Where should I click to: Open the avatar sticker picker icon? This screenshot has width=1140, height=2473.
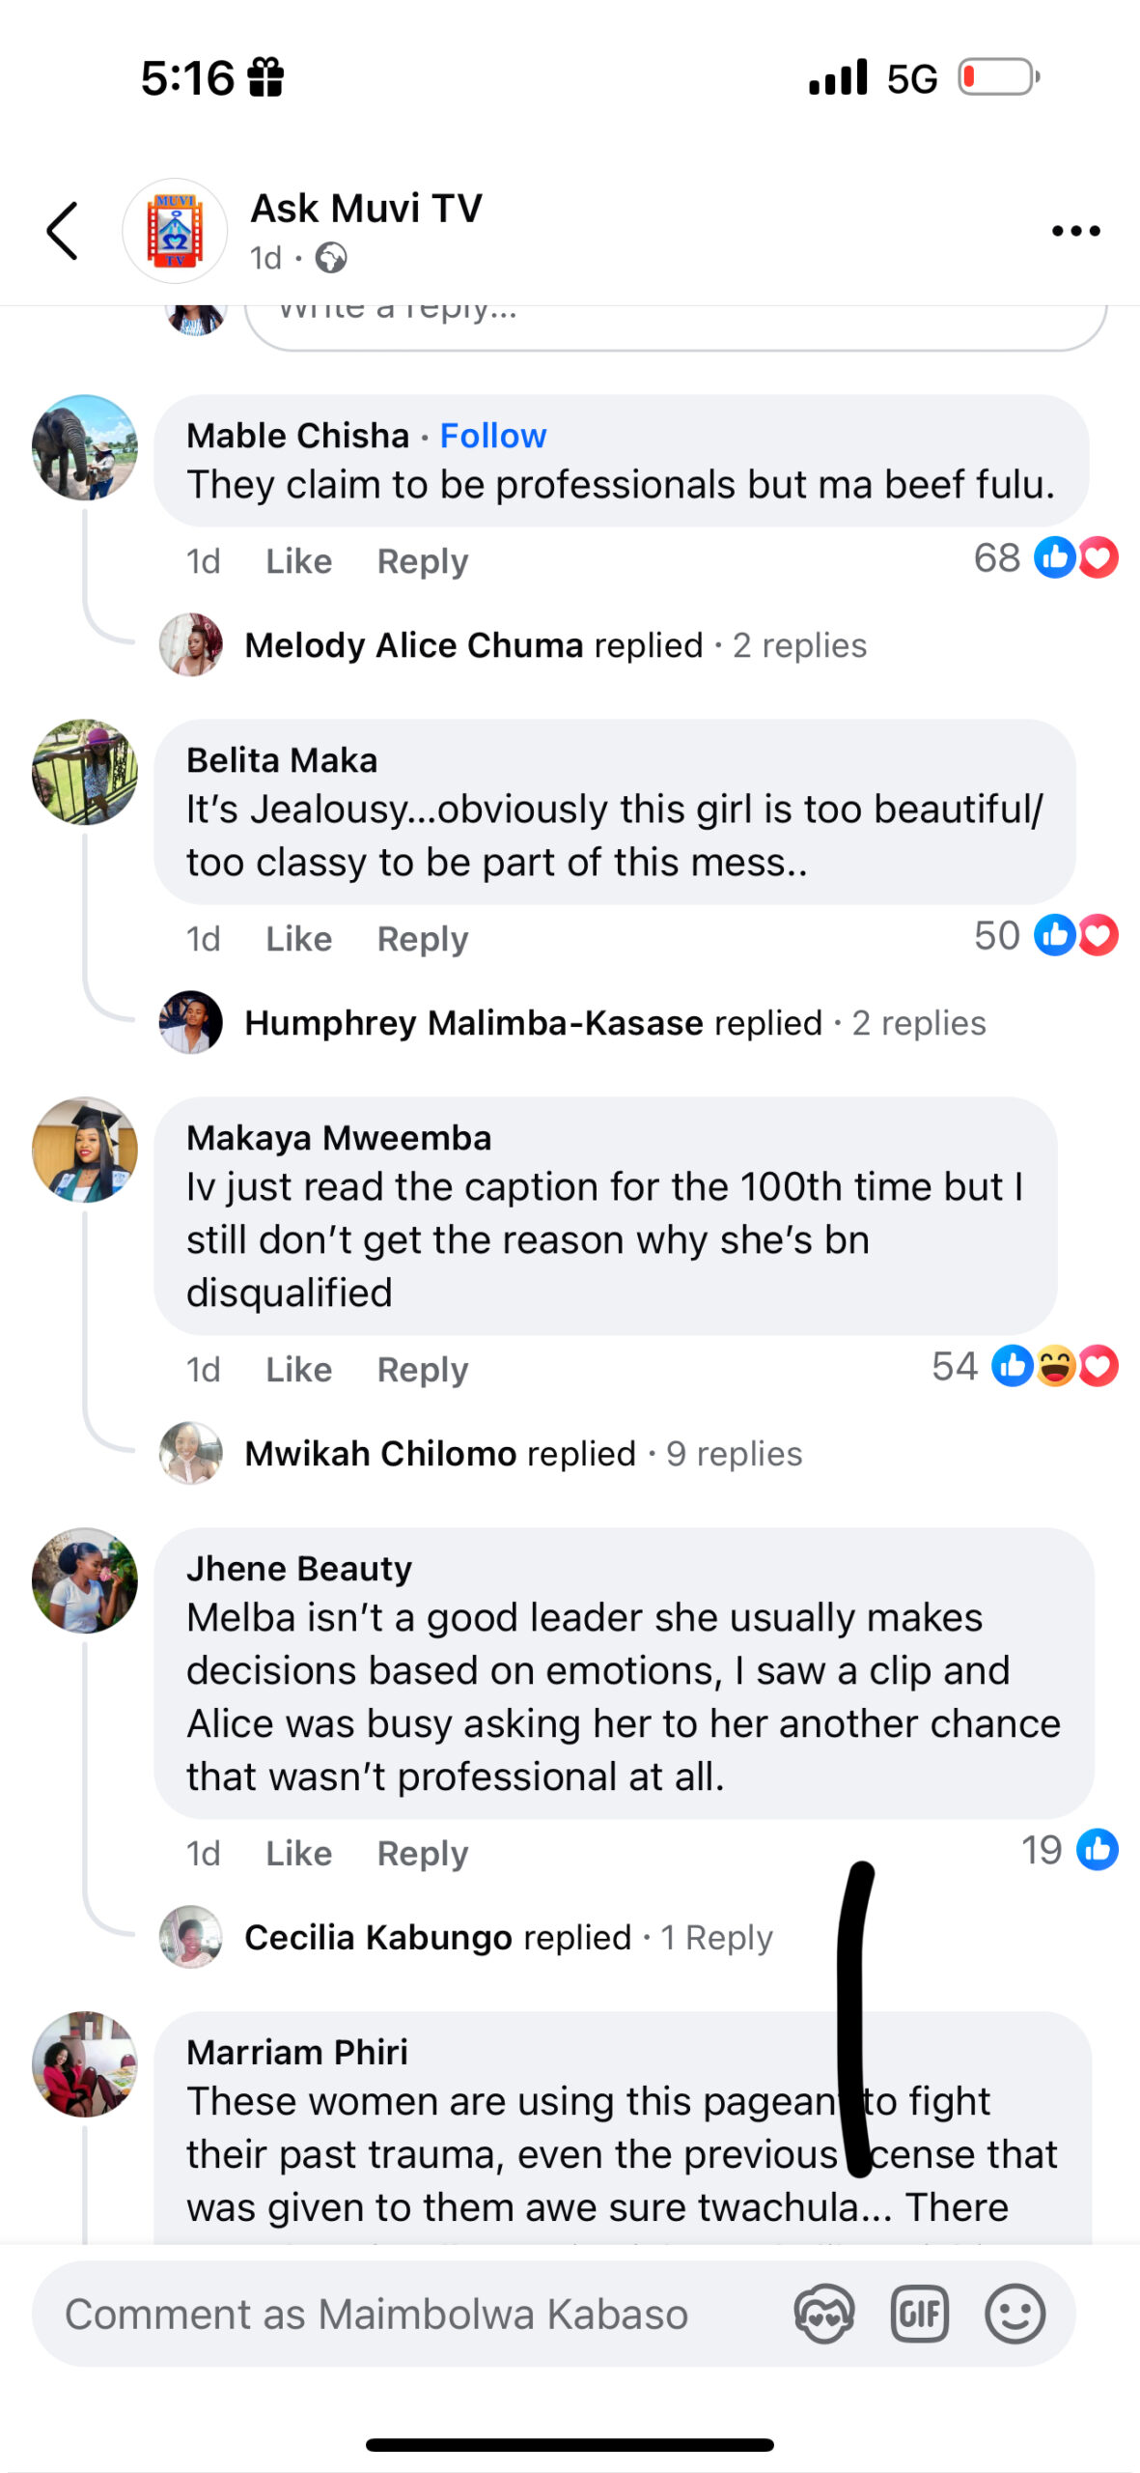click(823, 2314)
